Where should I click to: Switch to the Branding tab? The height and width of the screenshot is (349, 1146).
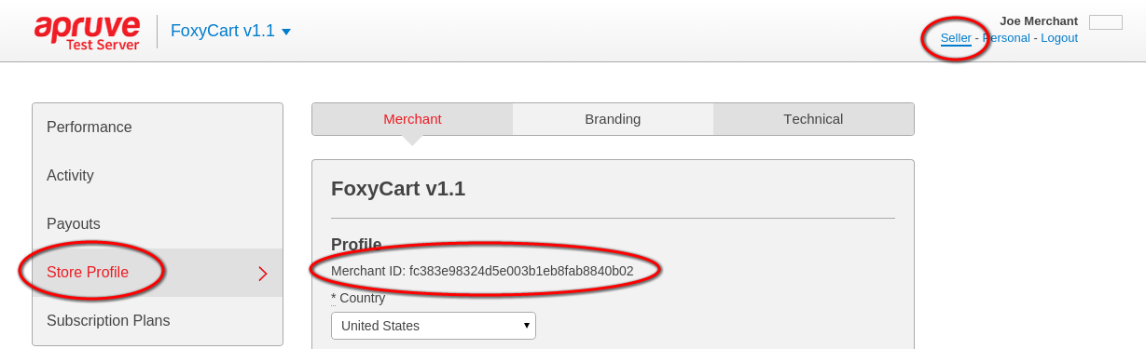(x=613, y=119)
